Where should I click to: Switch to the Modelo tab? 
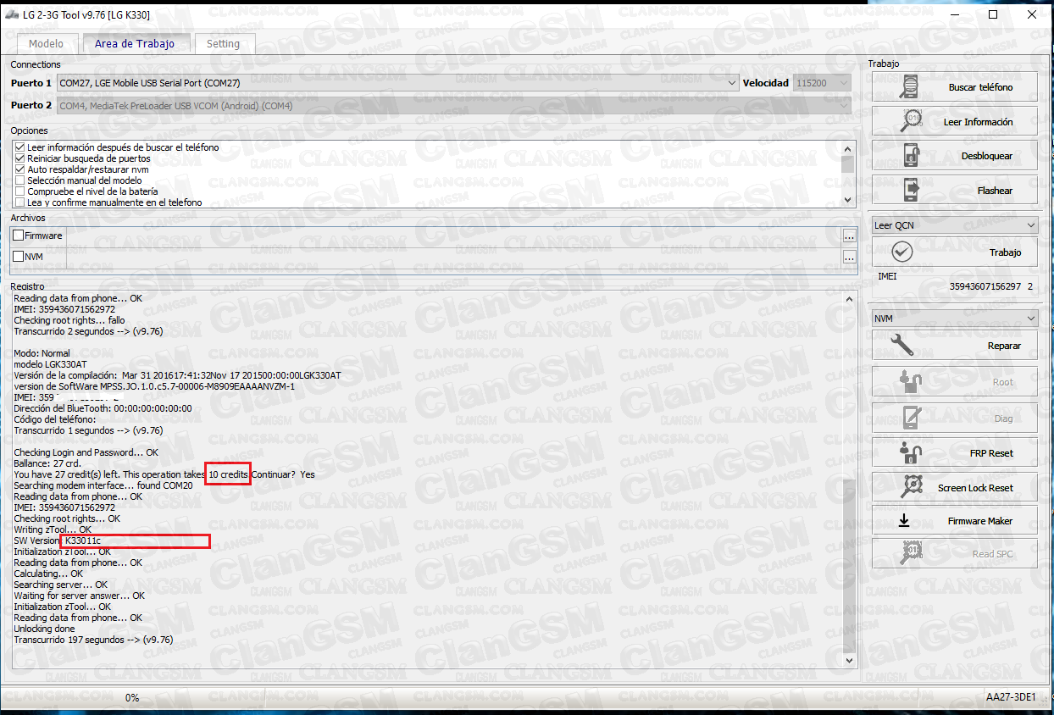46,44
